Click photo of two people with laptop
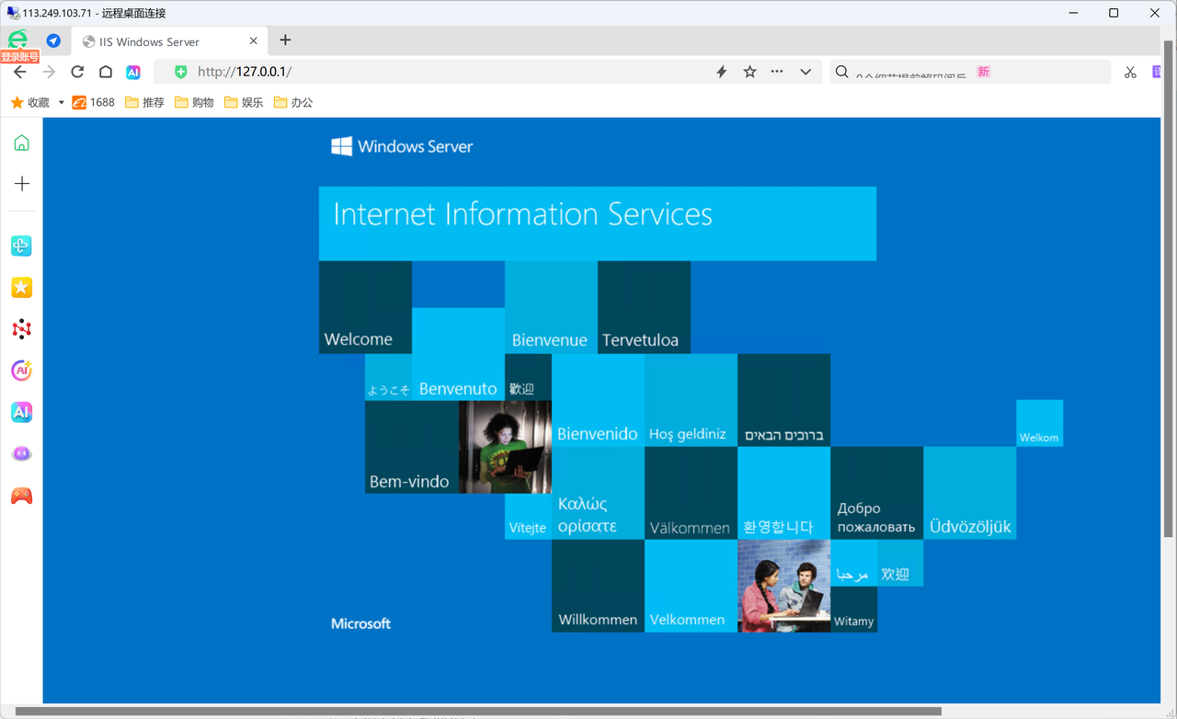This screenshot has width=1177, height=719. [x=783, y=587]
